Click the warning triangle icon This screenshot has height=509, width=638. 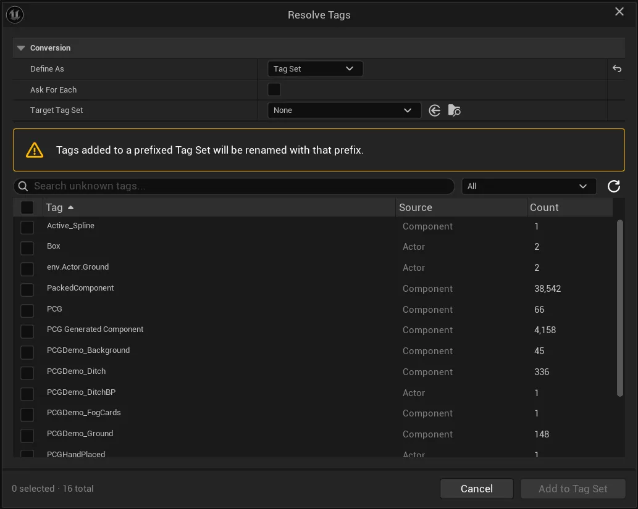[x=35, y=150]
